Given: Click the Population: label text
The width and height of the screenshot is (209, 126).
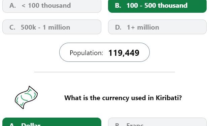Looking at the screenshot, I should click(86, 53).
